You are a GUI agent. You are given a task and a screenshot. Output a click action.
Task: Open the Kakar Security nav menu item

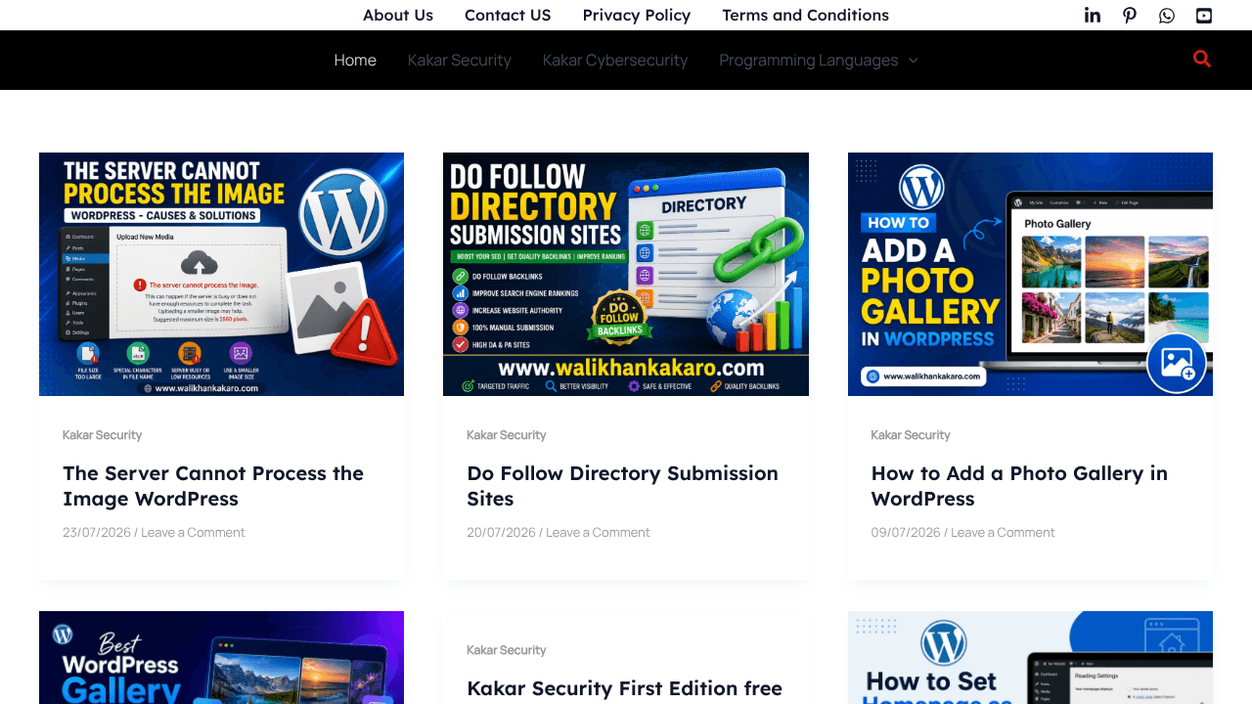pyautogui.click(x=460, y=60)
